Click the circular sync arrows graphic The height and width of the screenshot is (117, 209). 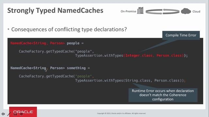163,12
